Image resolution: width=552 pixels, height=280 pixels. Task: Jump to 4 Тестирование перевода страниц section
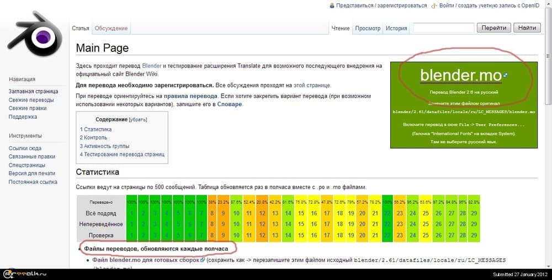tap(122, 155)
